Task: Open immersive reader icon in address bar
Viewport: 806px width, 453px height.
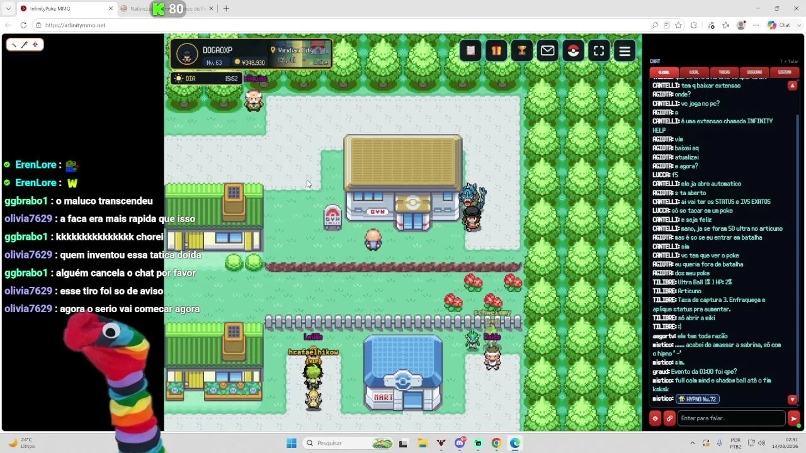Action: (x=667, y=25)
